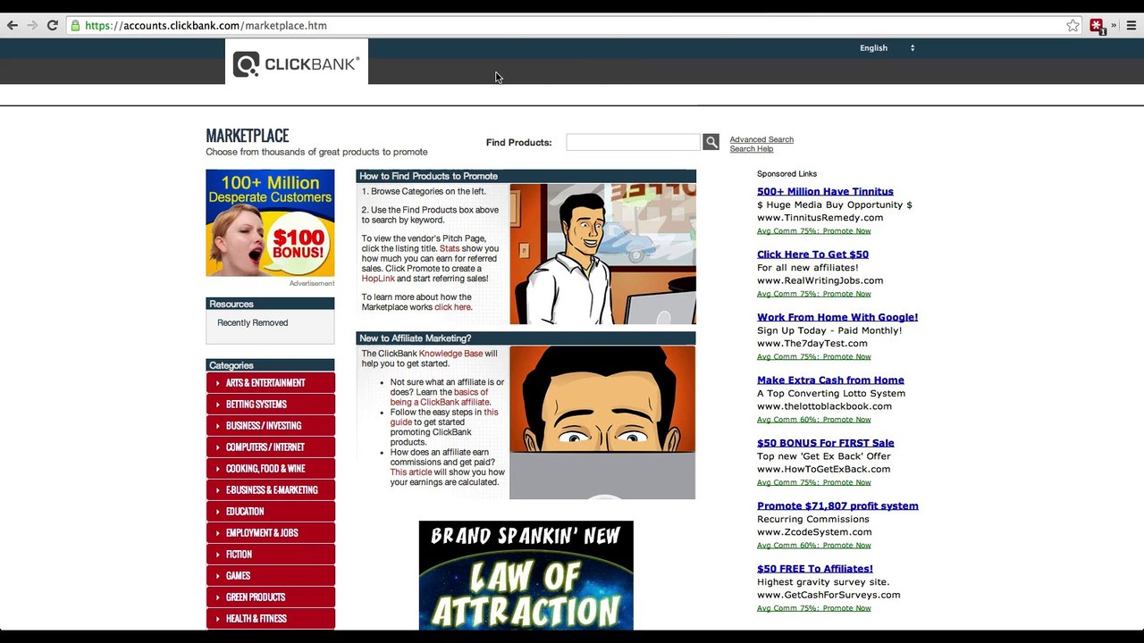The width and height of the screenshot is (1144, 643).
Task: Expand Computers / Internet category
Action: click(270, 447)
